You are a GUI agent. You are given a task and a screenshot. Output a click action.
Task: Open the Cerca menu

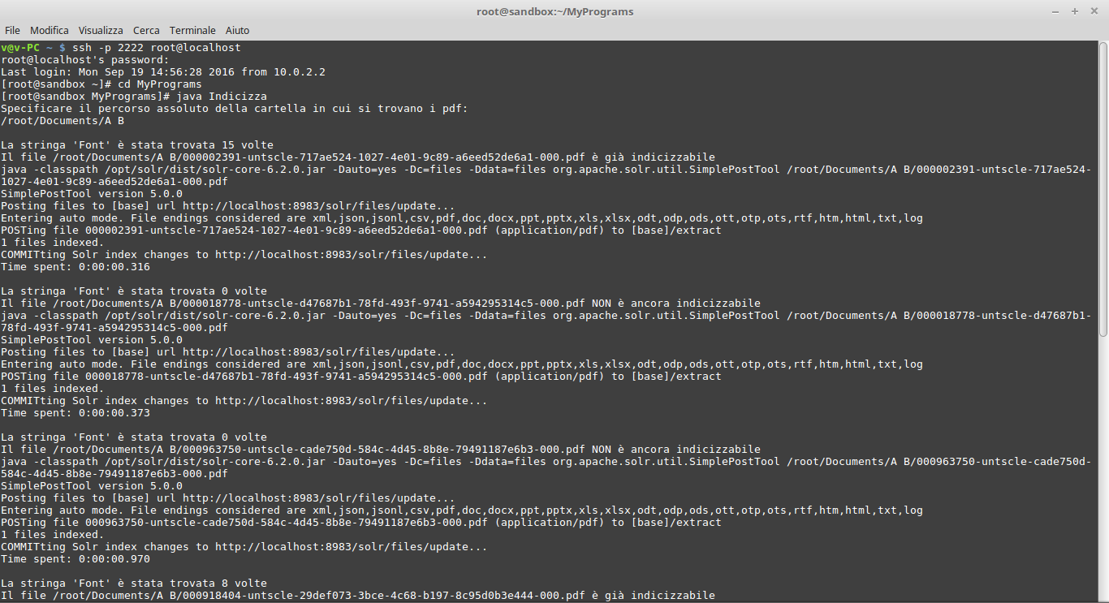[146, 30]
